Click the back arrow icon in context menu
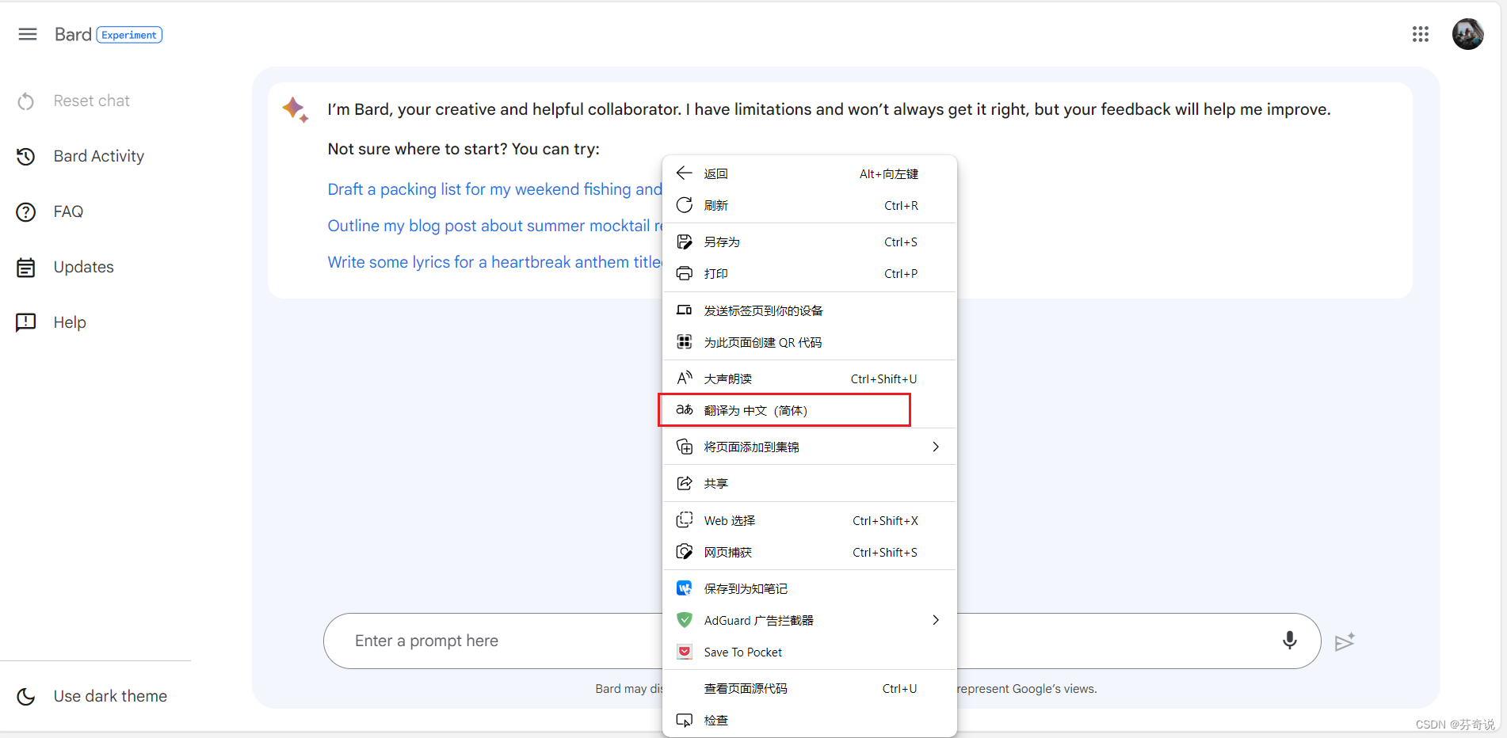Image resolution: width=1507 pixels, height=738 pixels. (x=685, y=173)
